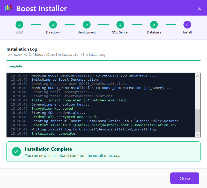The width and height of the screenshot is (207, 188).
Task: Click the SQL Server step checkmark circle
Action: (x=120, y=25)
